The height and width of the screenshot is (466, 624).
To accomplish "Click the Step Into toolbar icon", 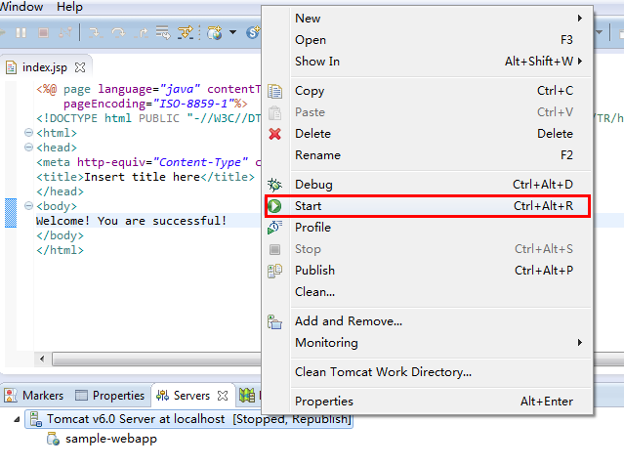I will (96, 32).
